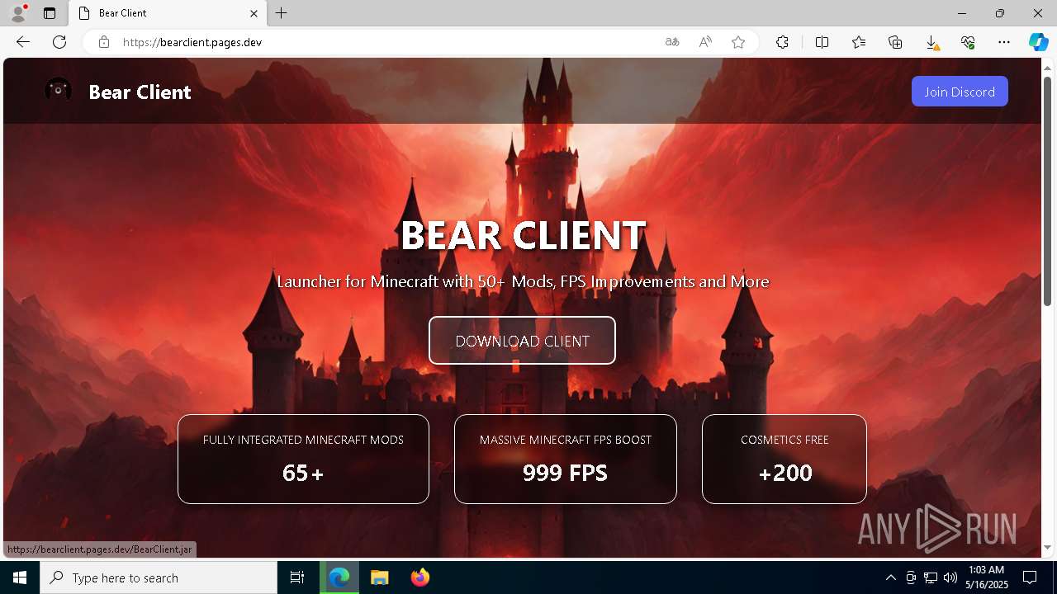The image size is (1057, 594).
Task: Show hidden system tray icons
Action: (890, 577)
